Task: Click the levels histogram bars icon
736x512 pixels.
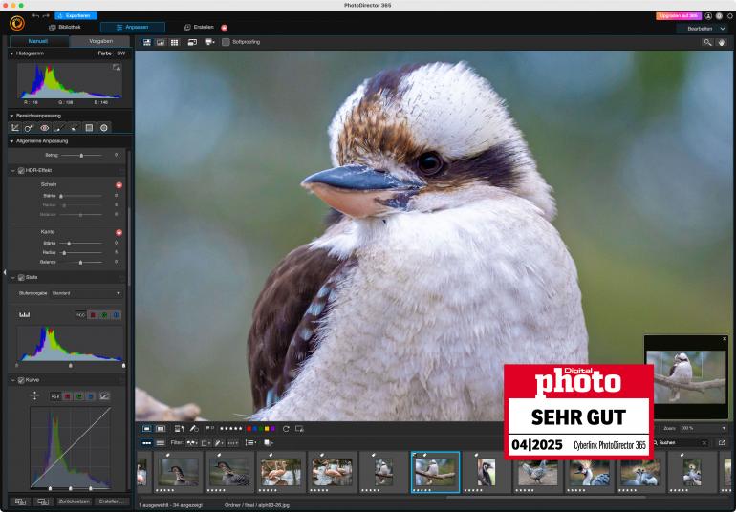Action: coord(25,314)
